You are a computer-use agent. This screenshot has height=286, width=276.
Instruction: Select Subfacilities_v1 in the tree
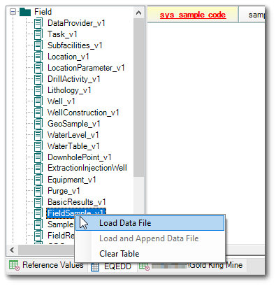75,45
